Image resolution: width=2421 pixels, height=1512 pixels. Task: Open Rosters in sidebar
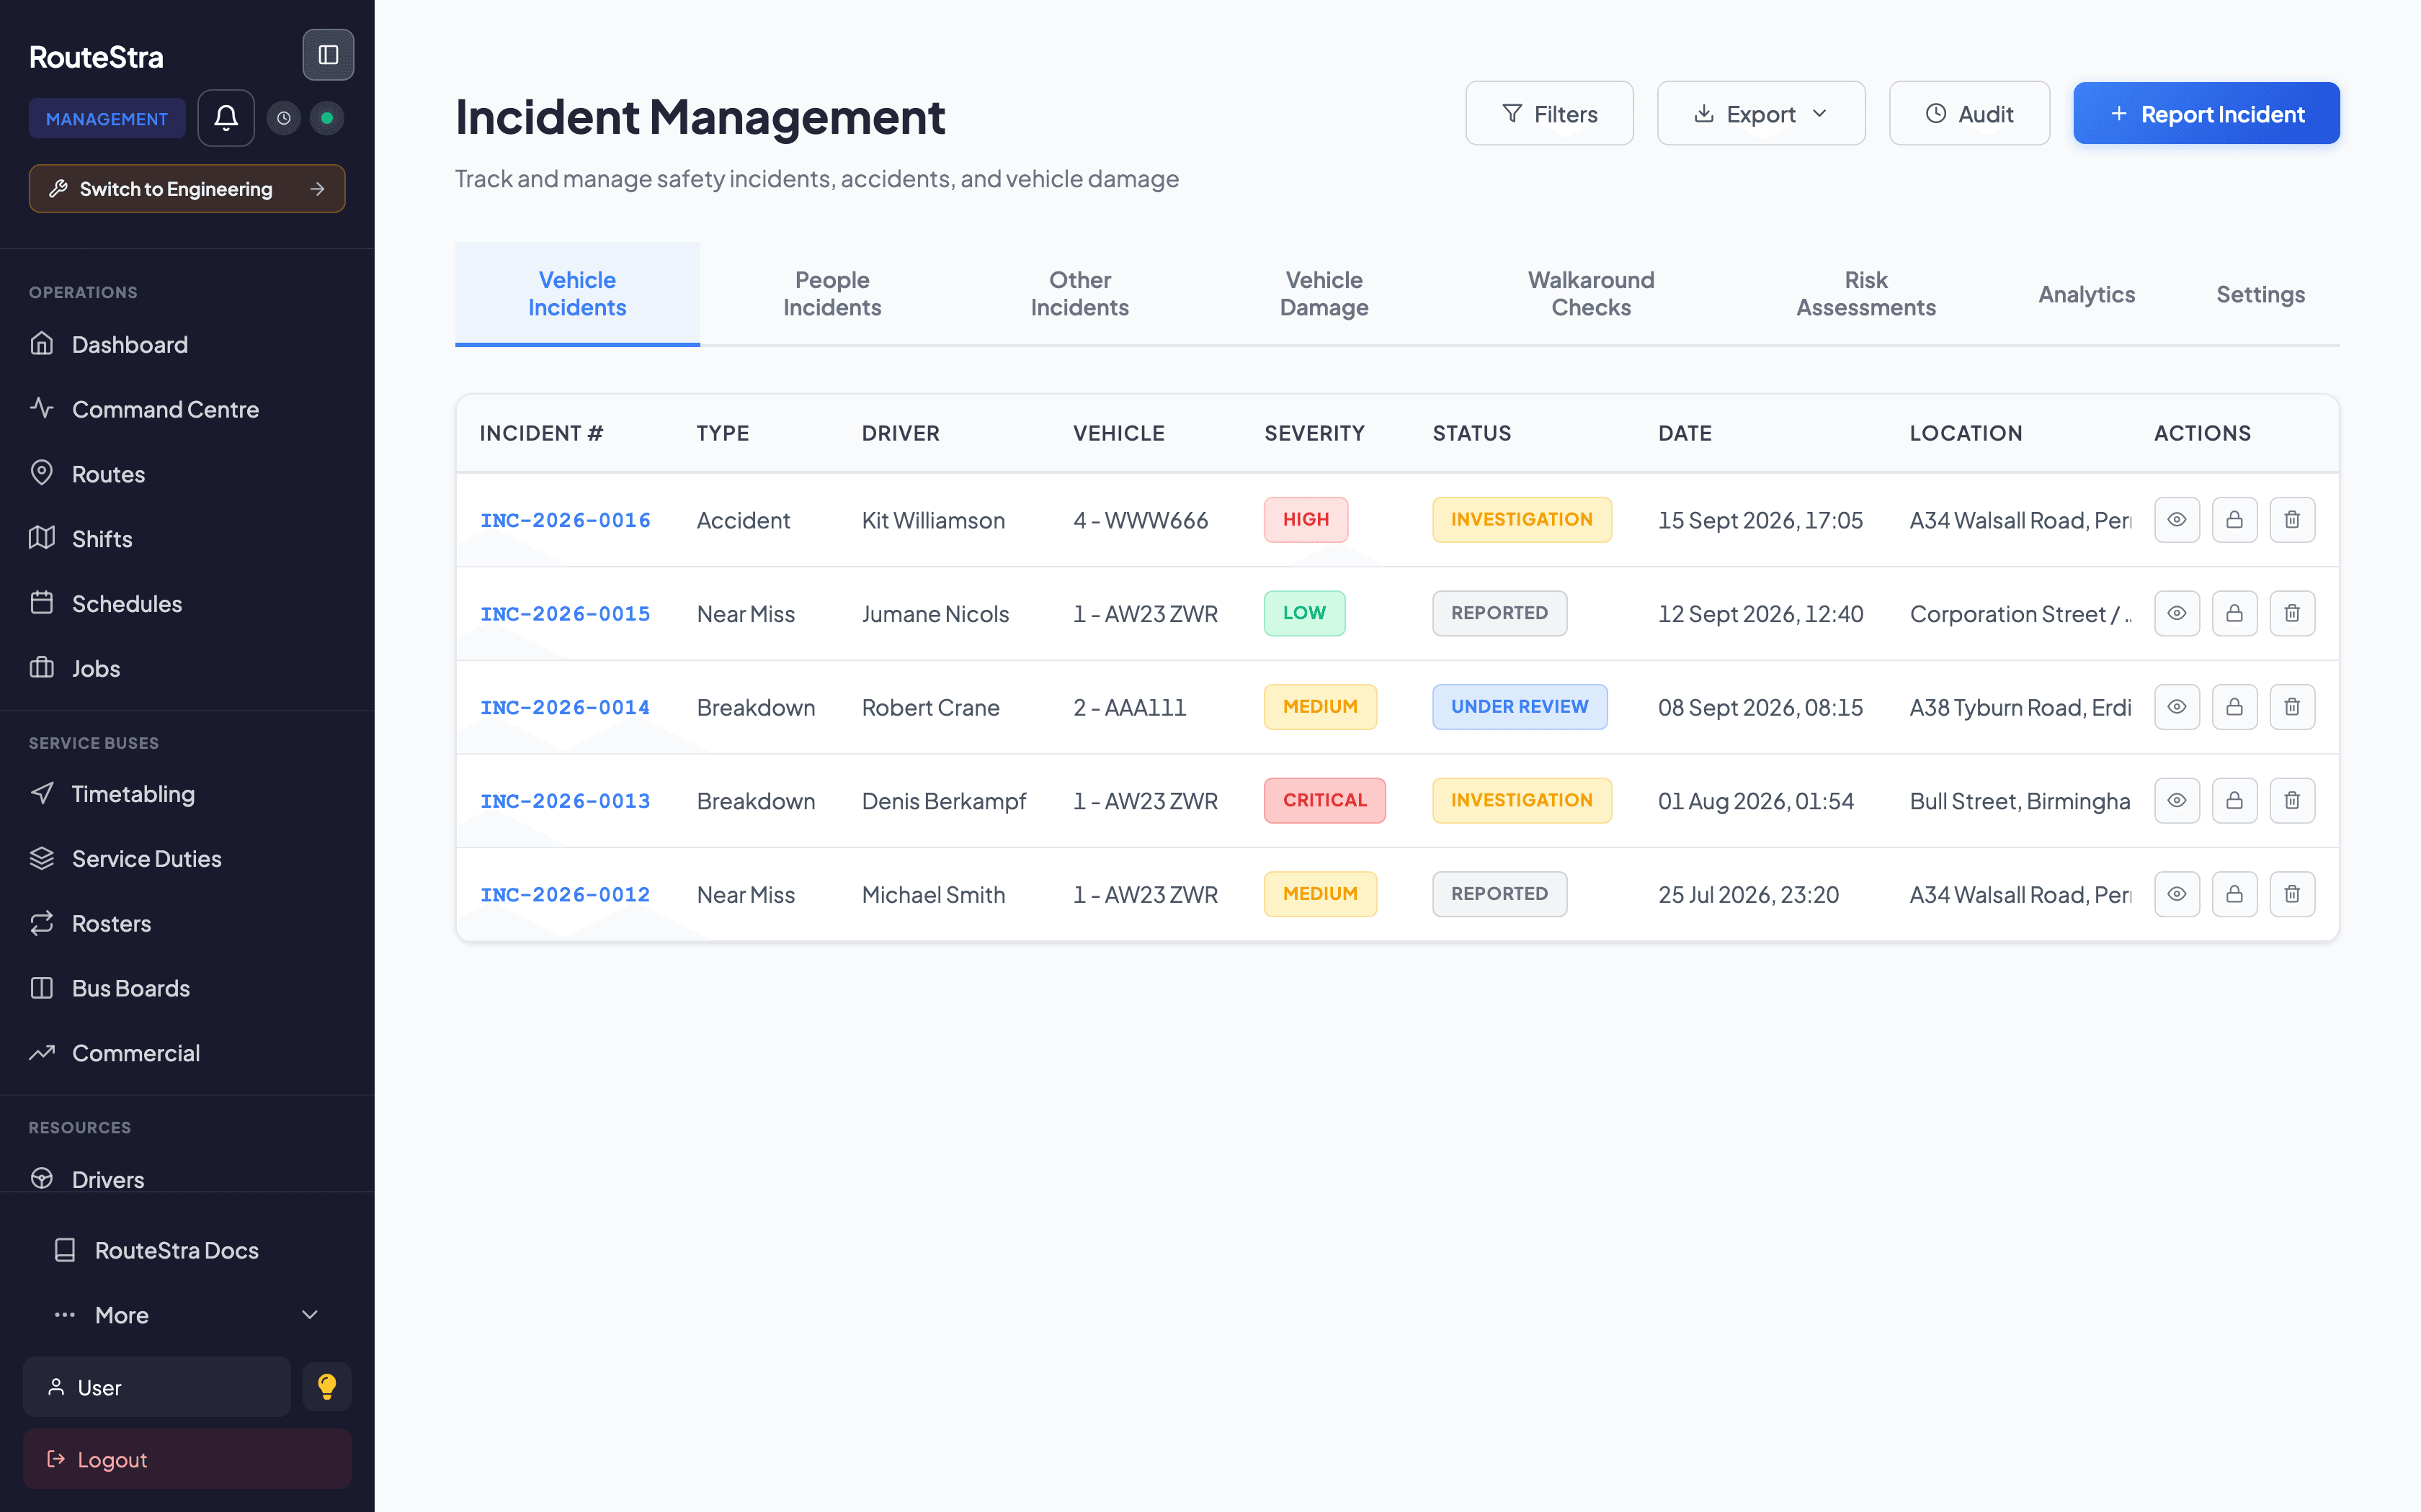(187, 923)
